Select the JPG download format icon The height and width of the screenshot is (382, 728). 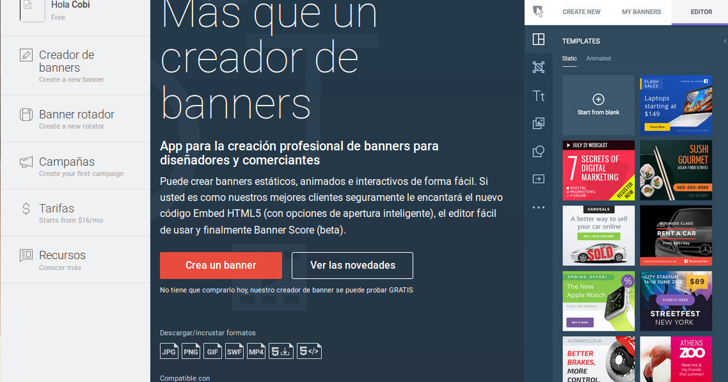coord(169,351)
